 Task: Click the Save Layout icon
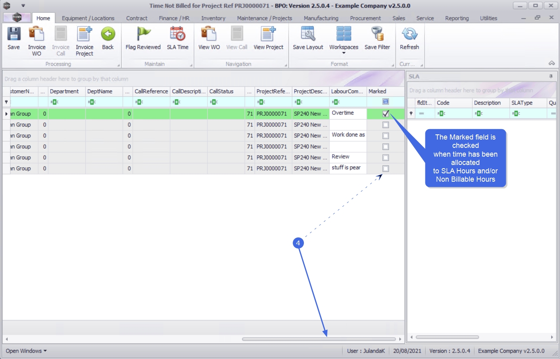click(308, 34)
